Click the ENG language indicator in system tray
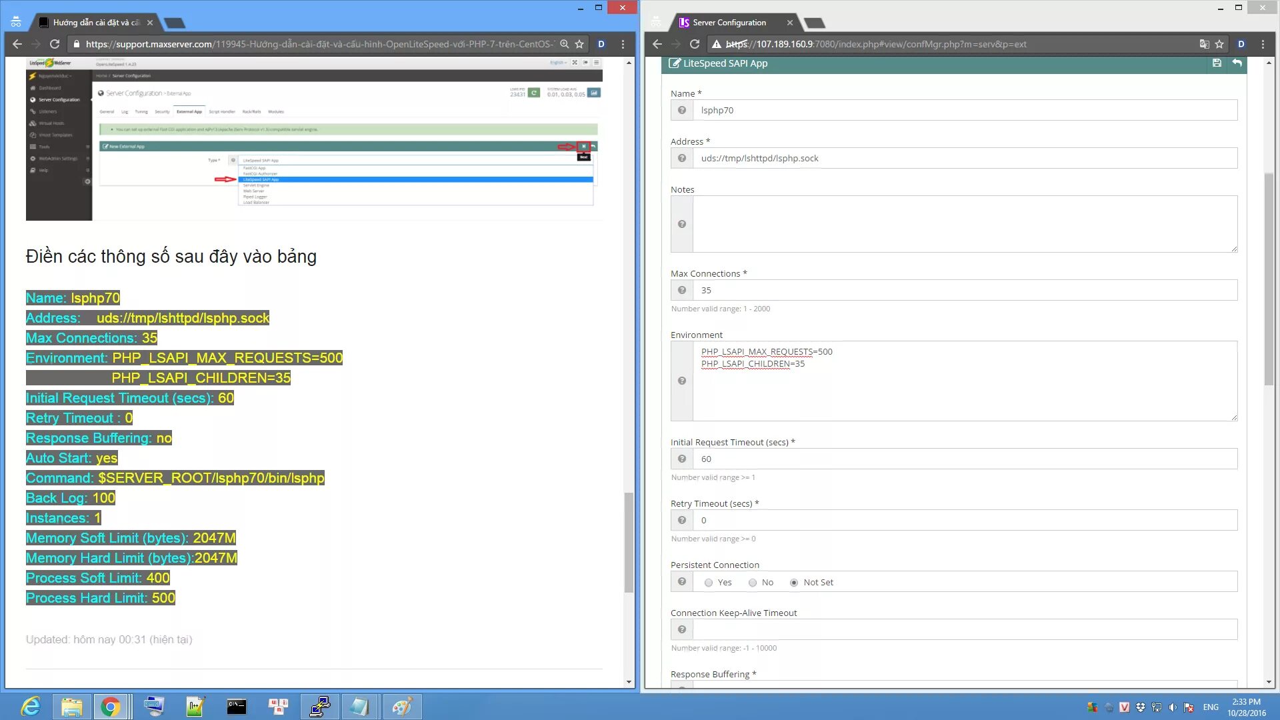Image resolution: width=1280 pixels, height=720 pixels. point(1211,707)
